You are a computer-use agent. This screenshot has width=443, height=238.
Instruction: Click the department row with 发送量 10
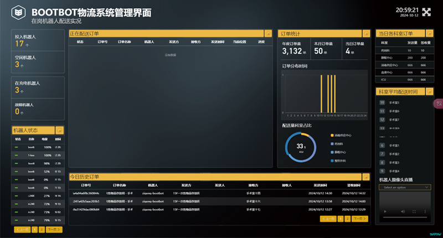(x=405, y=50)
